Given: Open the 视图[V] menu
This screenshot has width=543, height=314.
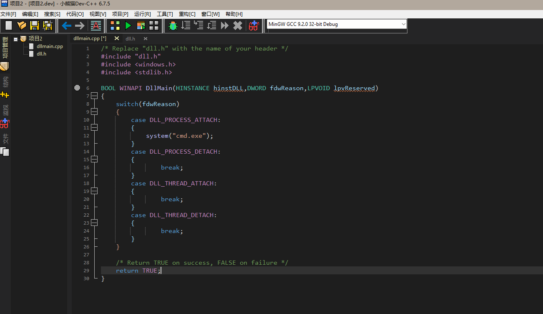Looking at the screenshot, I should point(98,14).
